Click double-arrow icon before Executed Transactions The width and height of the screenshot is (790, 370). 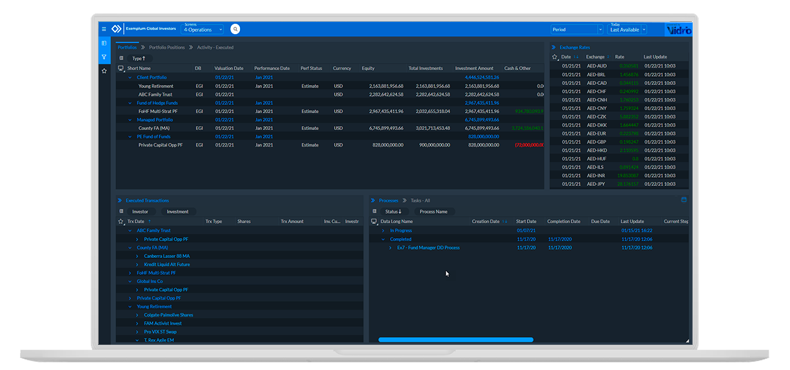click(120, 200)
